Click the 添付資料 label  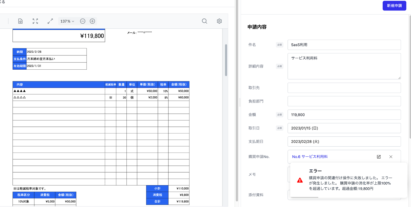(x=256, y=195)
